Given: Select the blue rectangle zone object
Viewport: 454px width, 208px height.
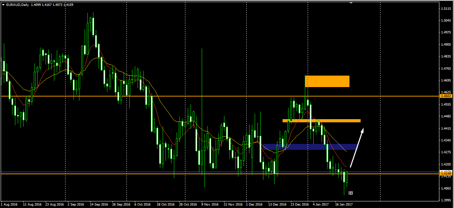Looking at the screenshot, I should pyautogui.click(x=310, y=147).
